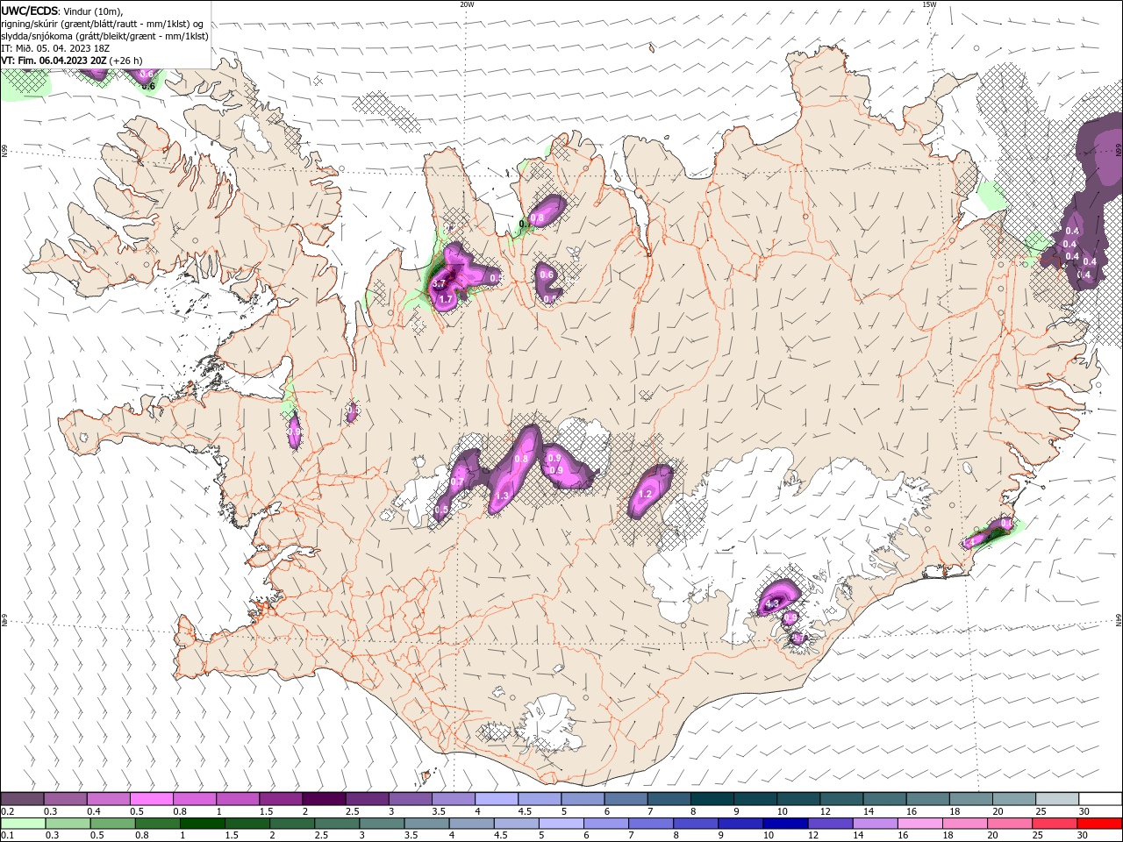Click the UWC/ECDS title text

point(29,11)
